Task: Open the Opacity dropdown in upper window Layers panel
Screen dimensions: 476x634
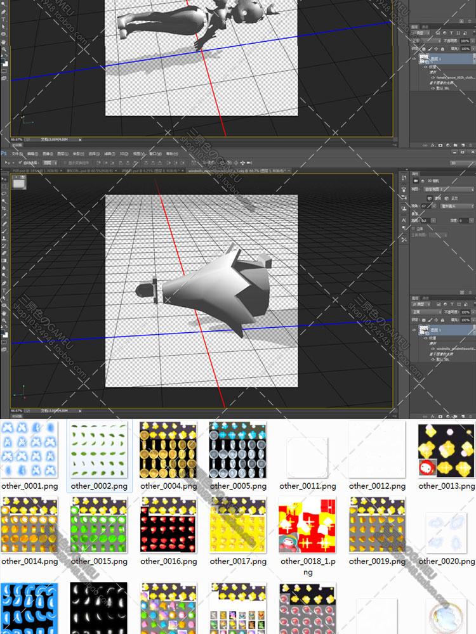Action: coord(473,41)
